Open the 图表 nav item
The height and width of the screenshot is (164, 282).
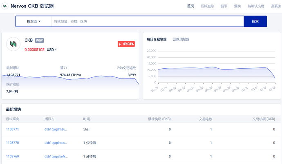(x=224, y=6)
